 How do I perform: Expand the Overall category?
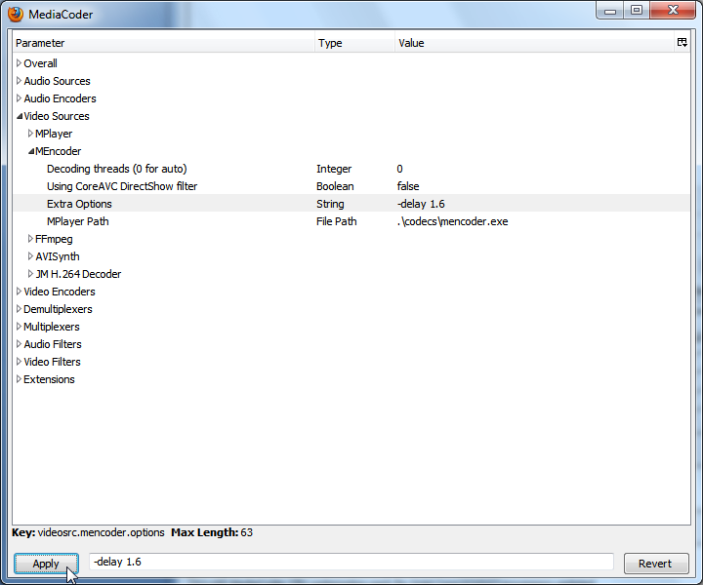click(19, 63)
